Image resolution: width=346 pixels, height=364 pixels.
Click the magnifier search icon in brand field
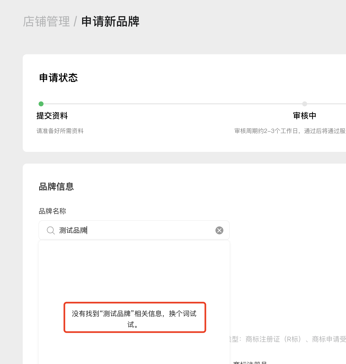(x=51, y=230)
